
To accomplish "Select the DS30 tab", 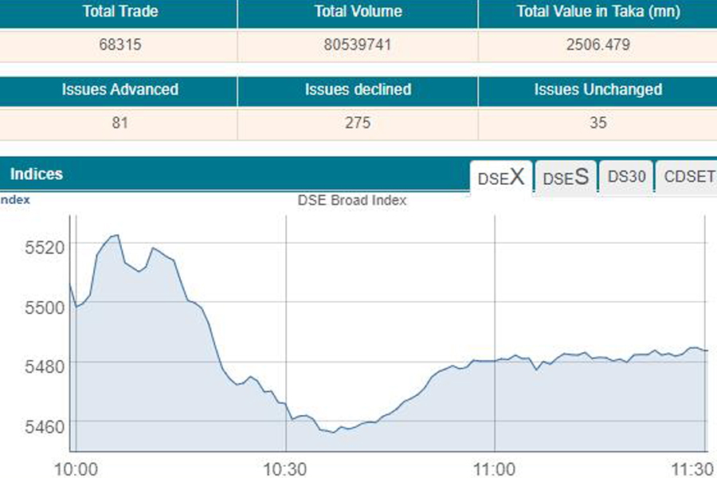I will 626,177.
